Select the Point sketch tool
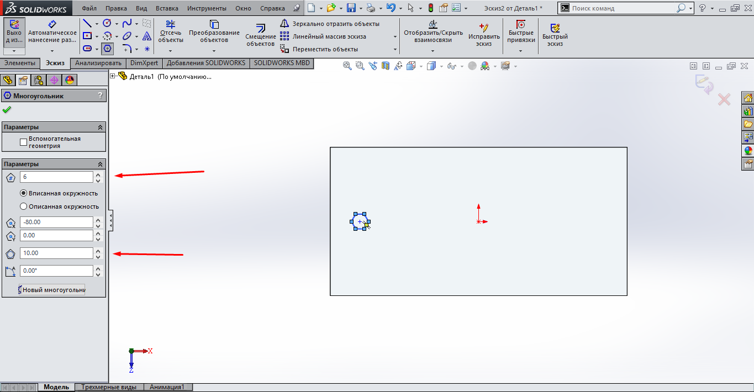 click(147, 49)
